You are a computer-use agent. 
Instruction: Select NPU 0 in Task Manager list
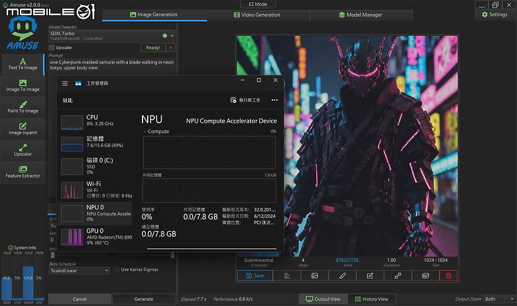[96, 213]
